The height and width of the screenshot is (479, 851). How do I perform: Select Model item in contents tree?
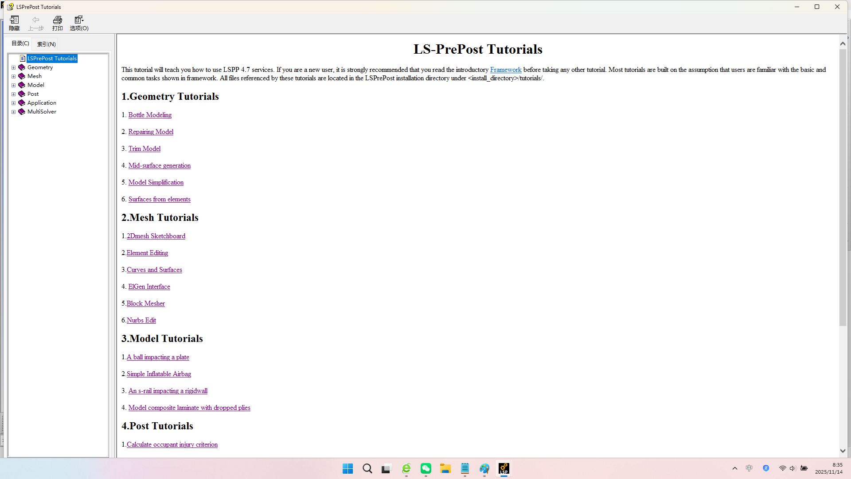pos(36,85)
